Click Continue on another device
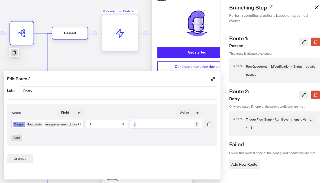This screenshot has height=183, width=327. coord(189,67)
